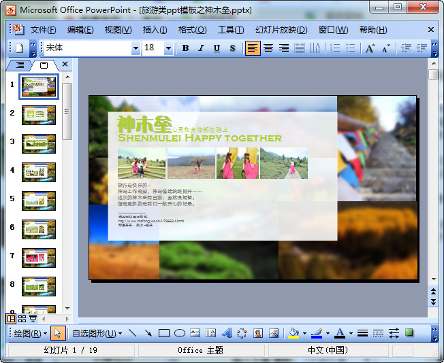Switch to Slide Sorter view
444x363 pixels.
tap(22, 319)
